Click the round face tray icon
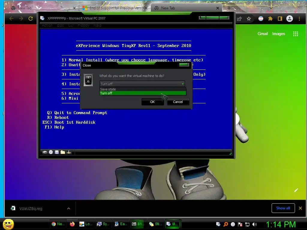The height and width of the screenshot is (230, 307). tap(233, 224)
